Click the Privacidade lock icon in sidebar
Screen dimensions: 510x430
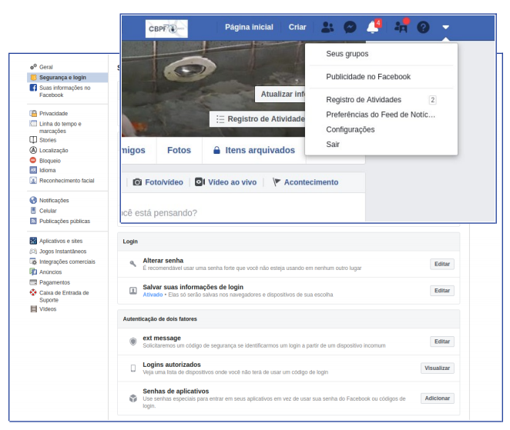pos(33,113)
